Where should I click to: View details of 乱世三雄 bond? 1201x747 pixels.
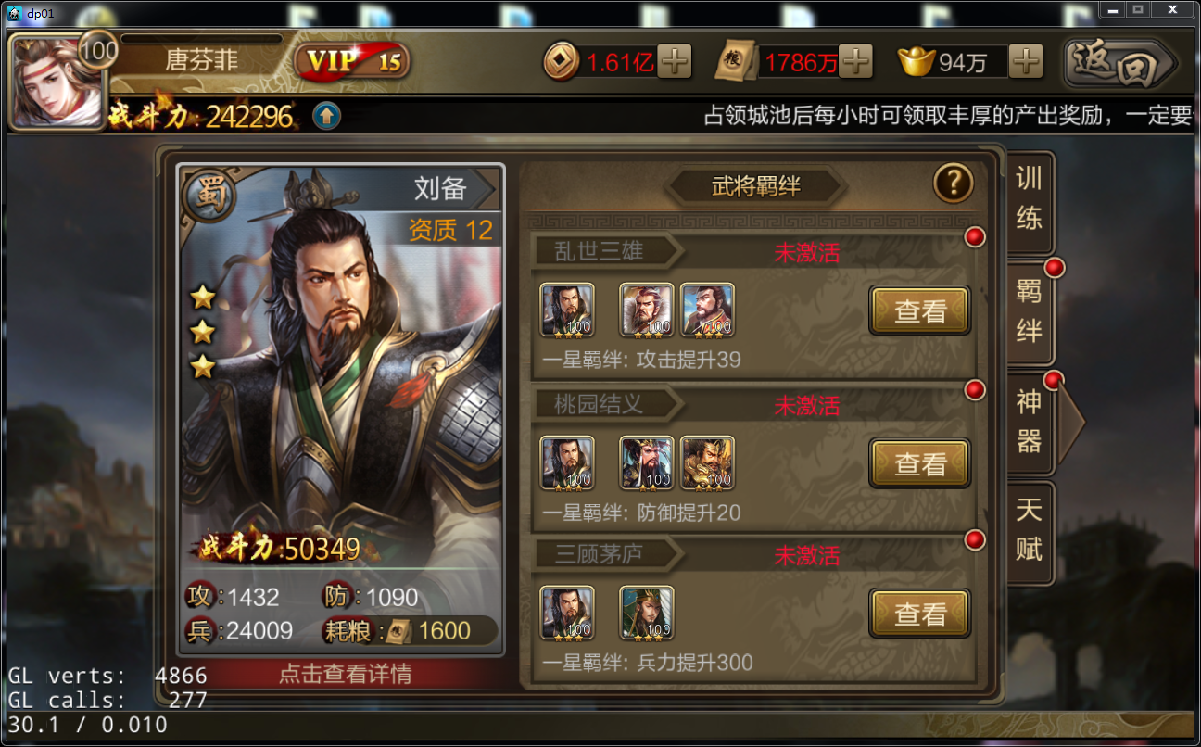click(919, 311)
